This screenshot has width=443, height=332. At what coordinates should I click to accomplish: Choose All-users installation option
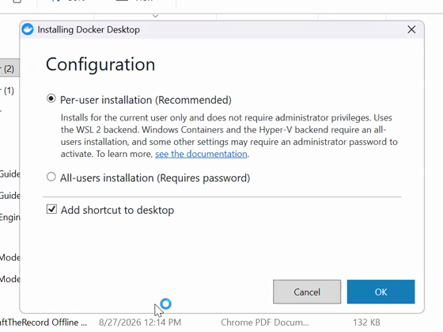pyautogui.click(x=51, y=177)
